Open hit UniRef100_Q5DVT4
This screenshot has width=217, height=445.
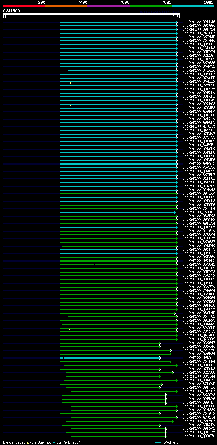coord(199,52)
